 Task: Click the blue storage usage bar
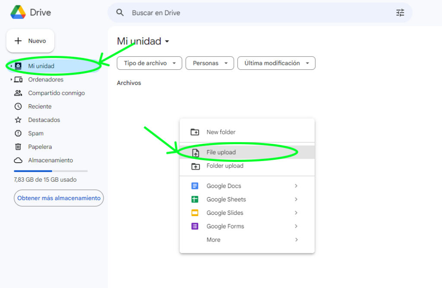click(33, 171)
